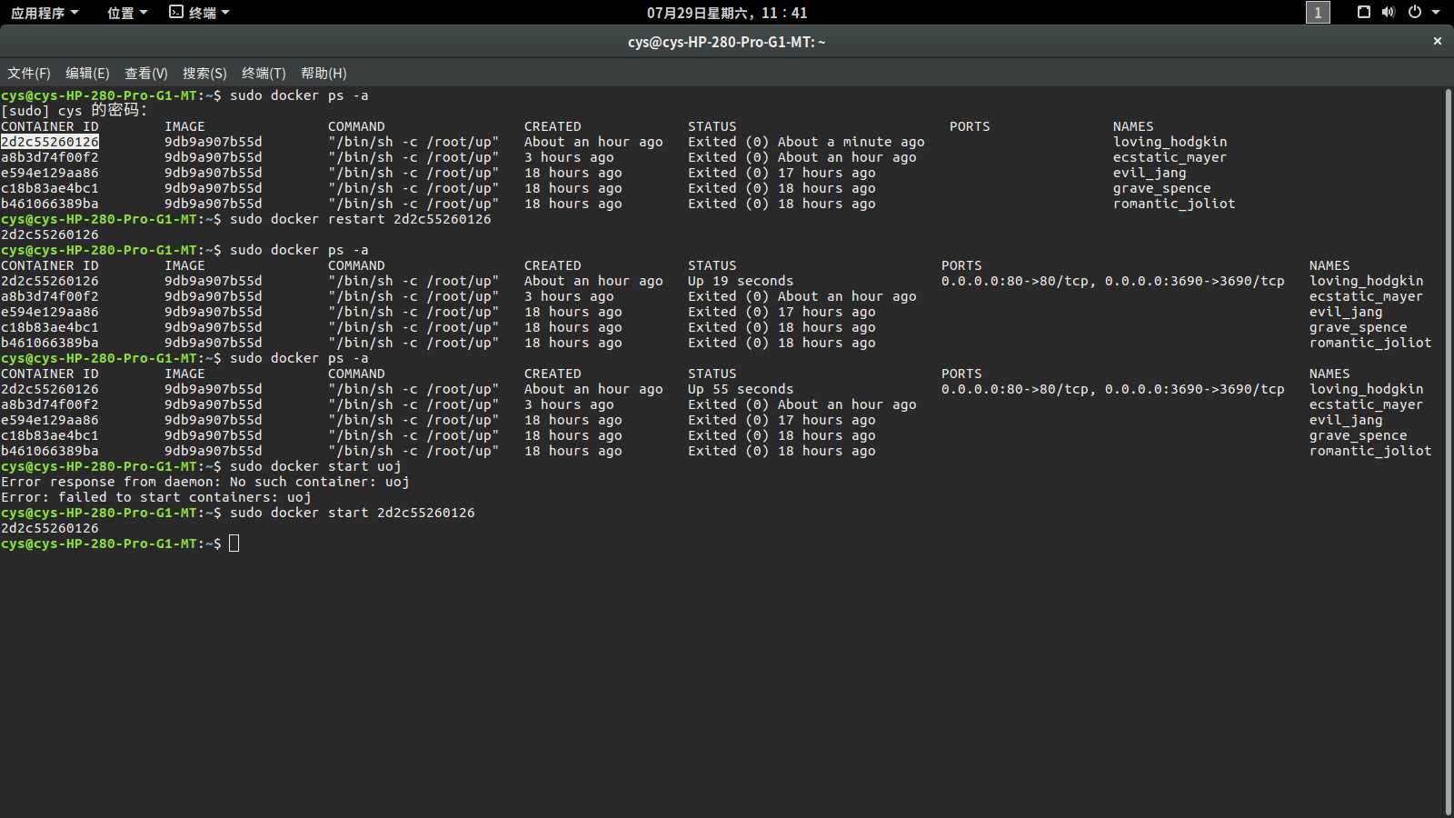Click 'sudo docker restart 2d2c55260126' command line
This screenshot has height=818, width=1454.
tap(360, 219)
